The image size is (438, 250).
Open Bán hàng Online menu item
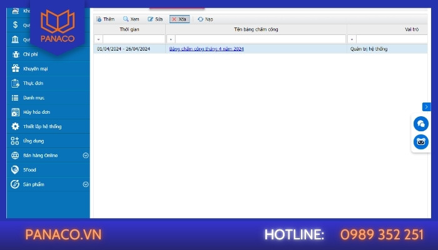coord(48,156)
